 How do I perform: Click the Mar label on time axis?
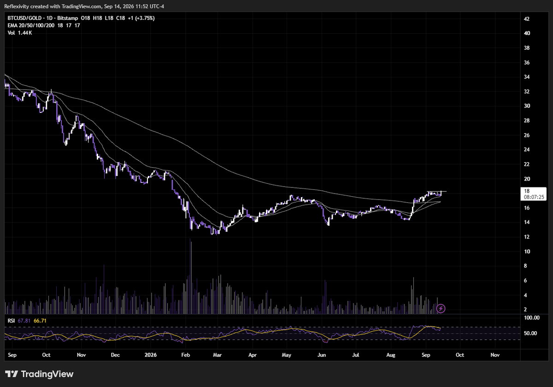click(x=218, y=356)
